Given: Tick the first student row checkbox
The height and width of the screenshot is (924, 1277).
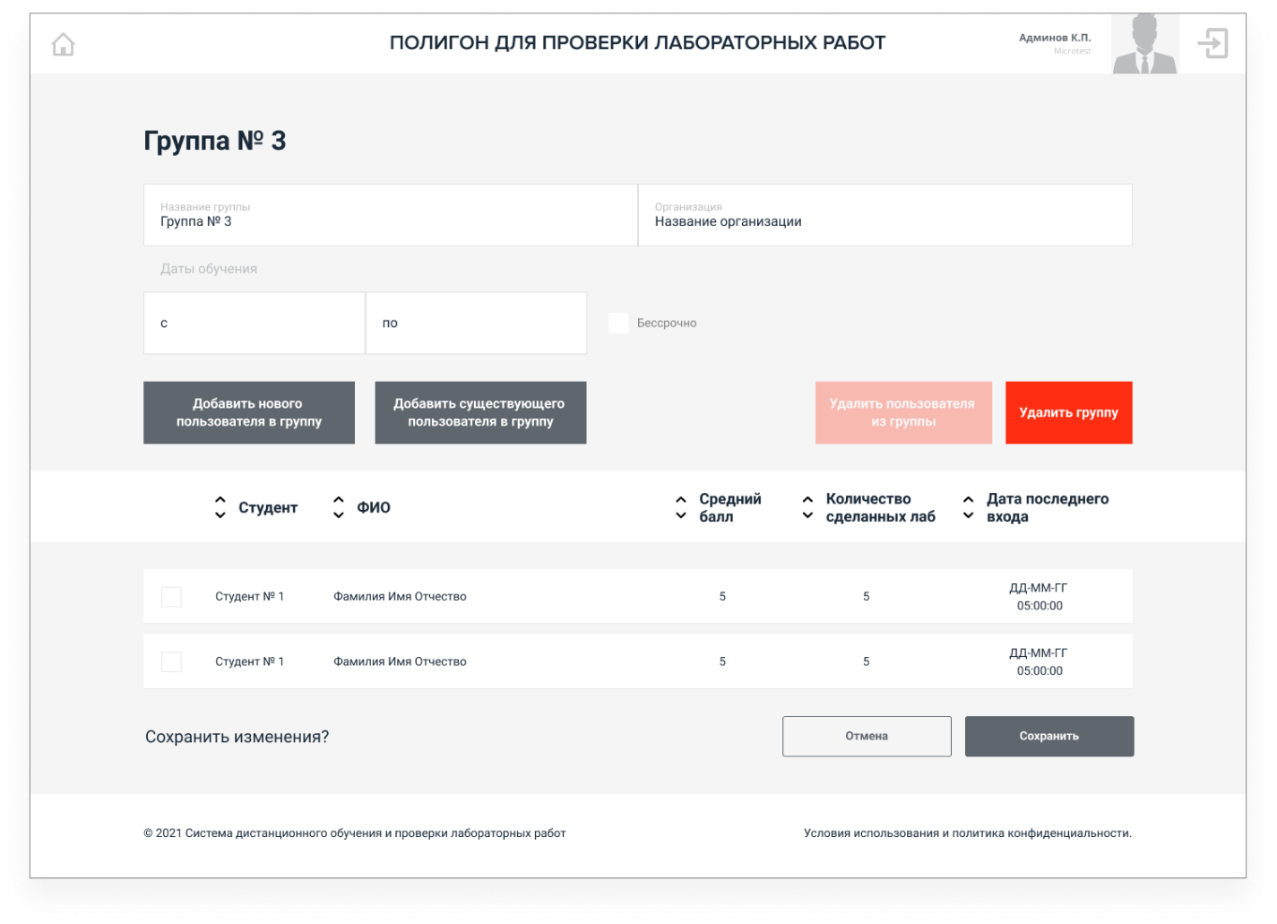Looking at the screenshot, I should (171, 597).
